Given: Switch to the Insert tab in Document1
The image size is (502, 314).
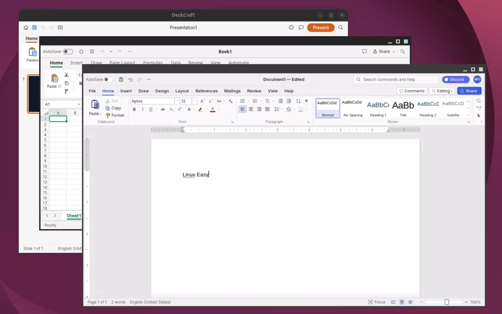Looking at the screenshot, I should 126,91.
